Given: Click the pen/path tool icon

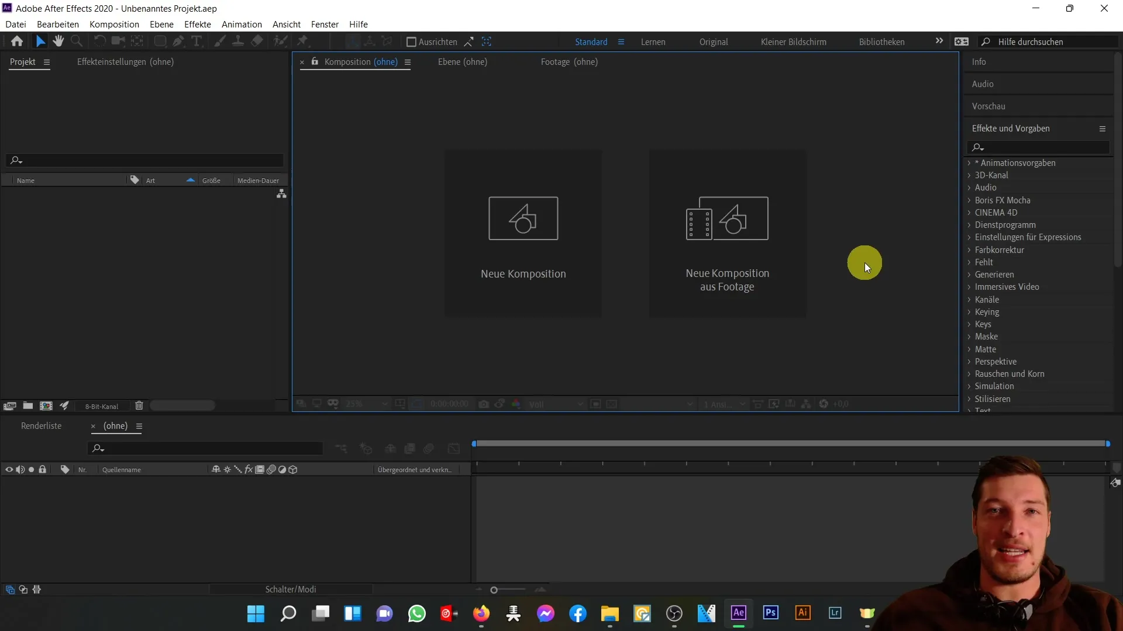Looking at the screenshot, I should click(178, 41).
